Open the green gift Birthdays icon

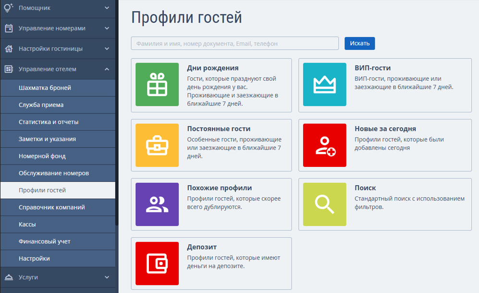[x=157, y=84]
